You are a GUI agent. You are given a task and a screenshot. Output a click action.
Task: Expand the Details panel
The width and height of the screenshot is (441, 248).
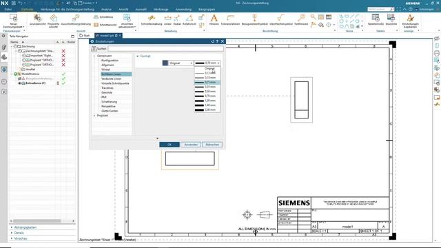click(x=12, y=233)
